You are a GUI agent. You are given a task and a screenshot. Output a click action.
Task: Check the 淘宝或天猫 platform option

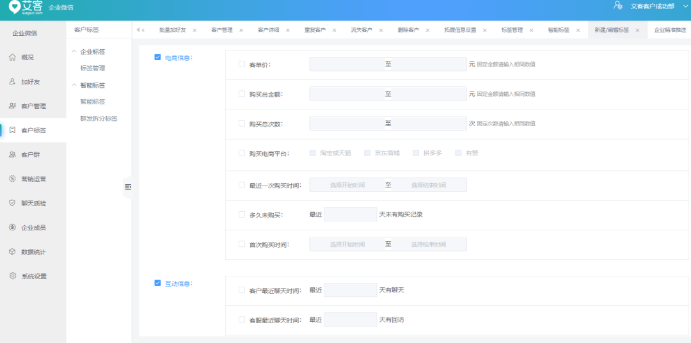coord(312,153)
